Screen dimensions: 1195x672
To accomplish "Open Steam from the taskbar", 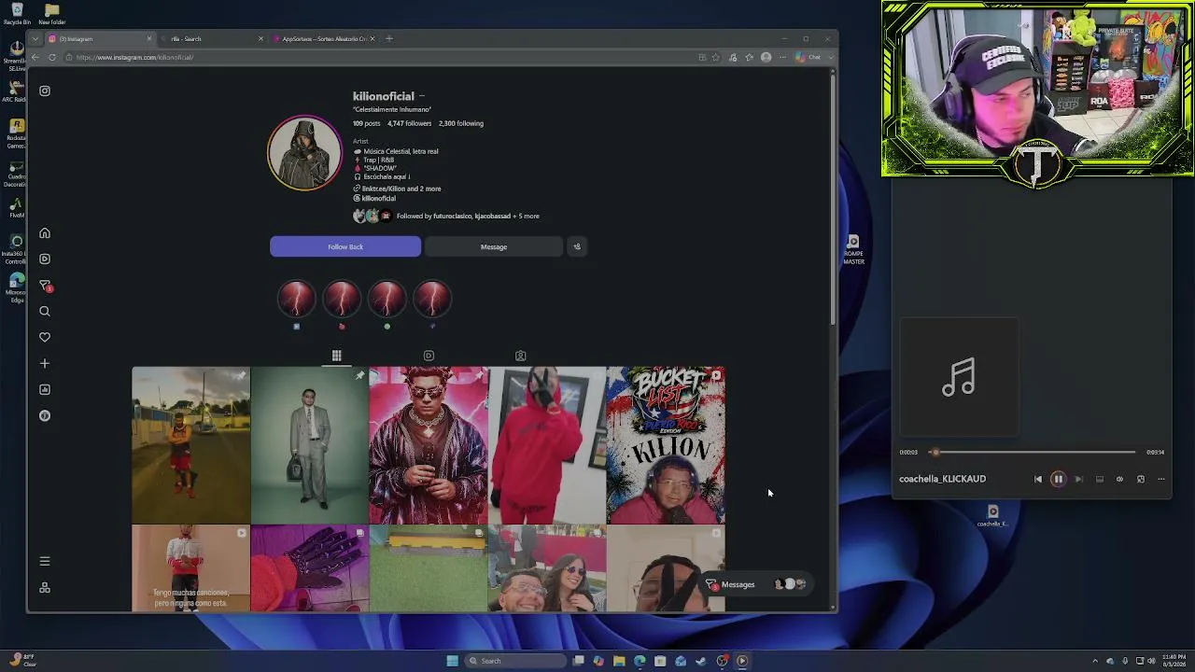I will click(701, 661).
